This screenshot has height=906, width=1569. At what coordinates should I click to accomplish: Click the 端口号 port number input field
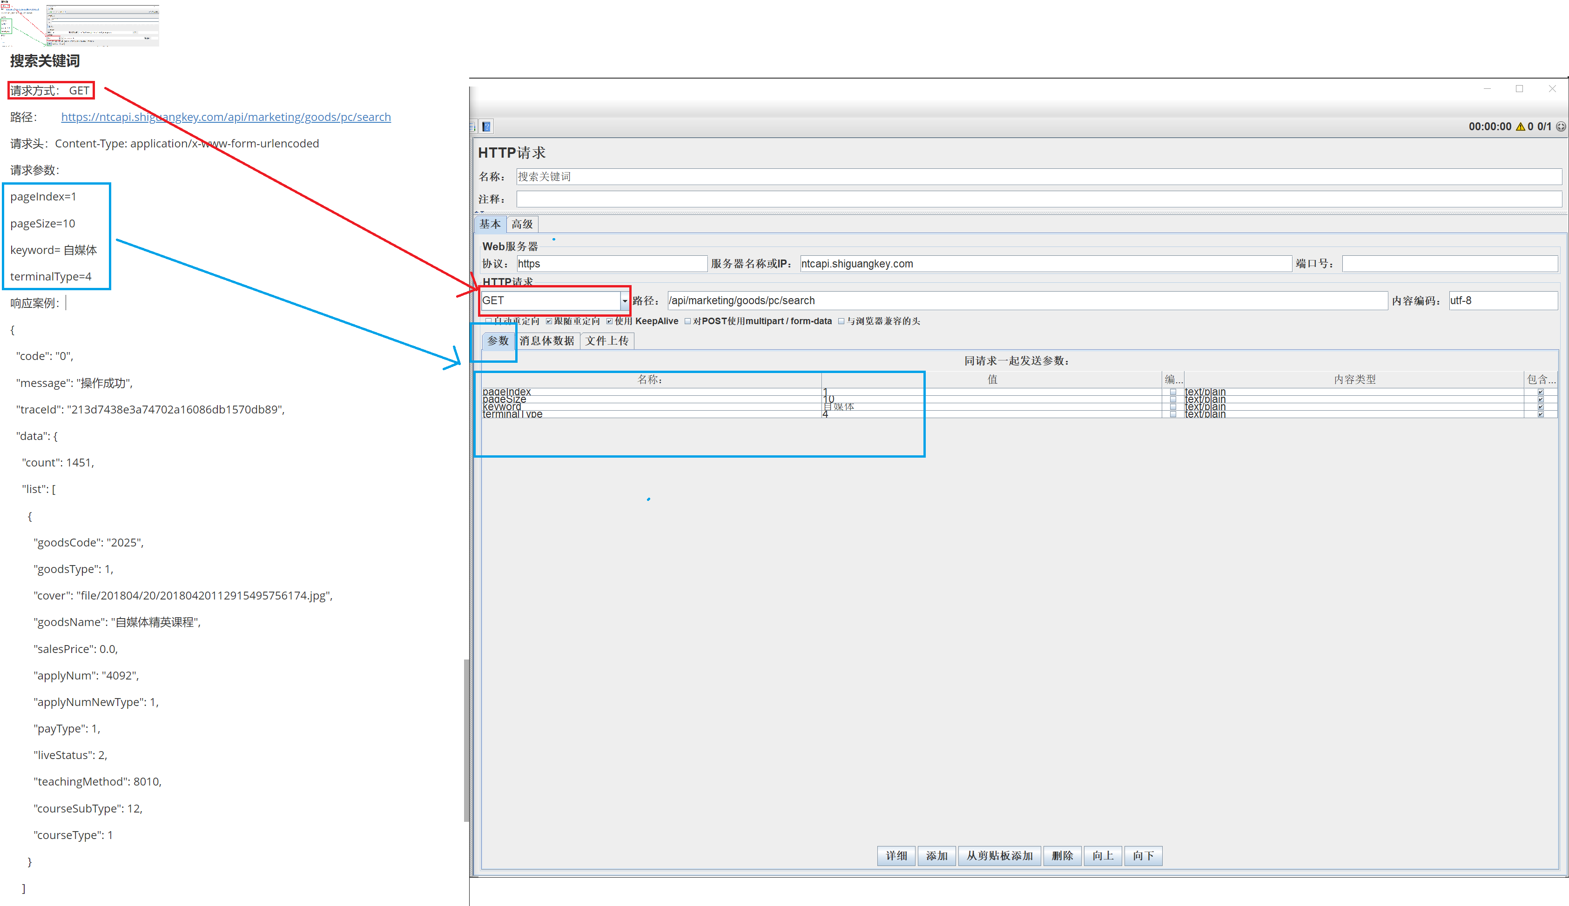(x=1449, y=264)
